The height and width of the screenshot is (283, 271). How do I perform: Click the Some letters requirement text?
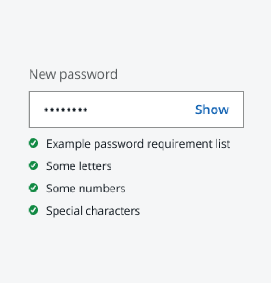[x=79, y=166]
